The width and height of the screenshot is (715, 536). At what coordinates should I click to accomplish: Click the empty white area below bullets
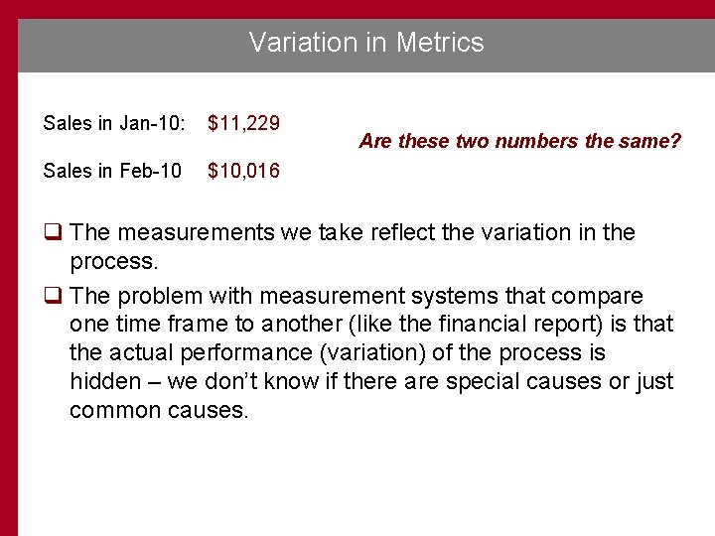pyautogui.click(x=364, y=478)
